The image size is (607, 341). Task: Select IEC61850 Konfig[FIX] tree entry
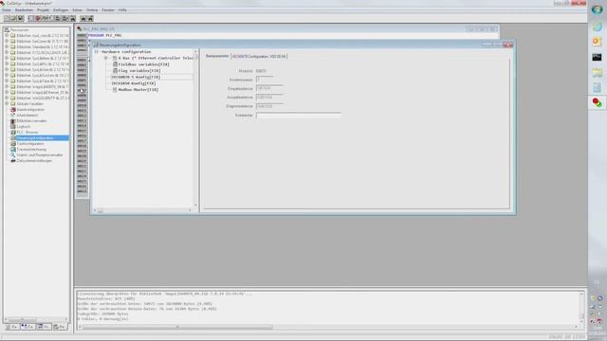134,83
